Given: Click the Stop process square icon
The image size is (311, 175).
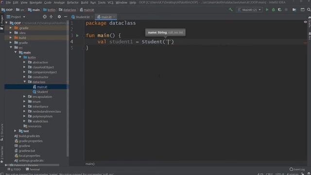Looking at the screenshot, I should [x=286, y=10].
